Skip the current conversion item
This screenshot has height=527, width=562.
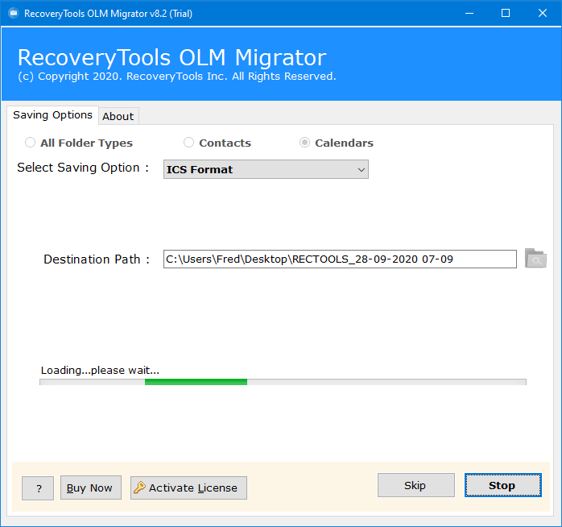416,485
